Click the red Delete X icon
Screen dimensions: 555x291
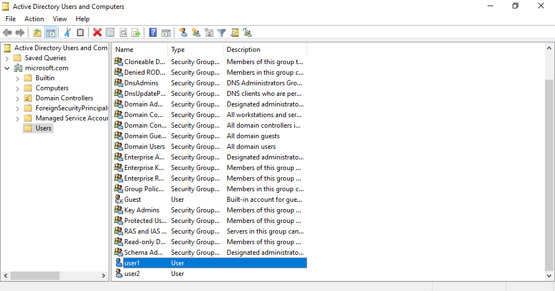click(98, 33)
